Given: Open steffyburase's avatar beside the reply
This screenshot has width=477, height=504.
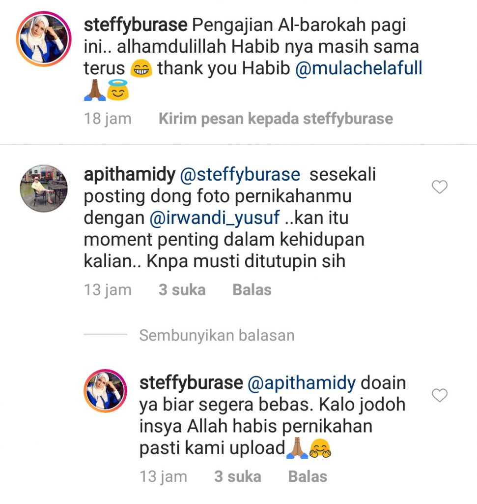Looking at the screenshot, I should [x=106, y=391].
